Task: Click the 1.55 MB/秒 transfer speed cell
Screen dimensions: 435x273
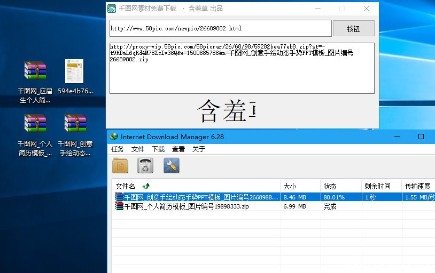Action: click(x=420, y=197)
